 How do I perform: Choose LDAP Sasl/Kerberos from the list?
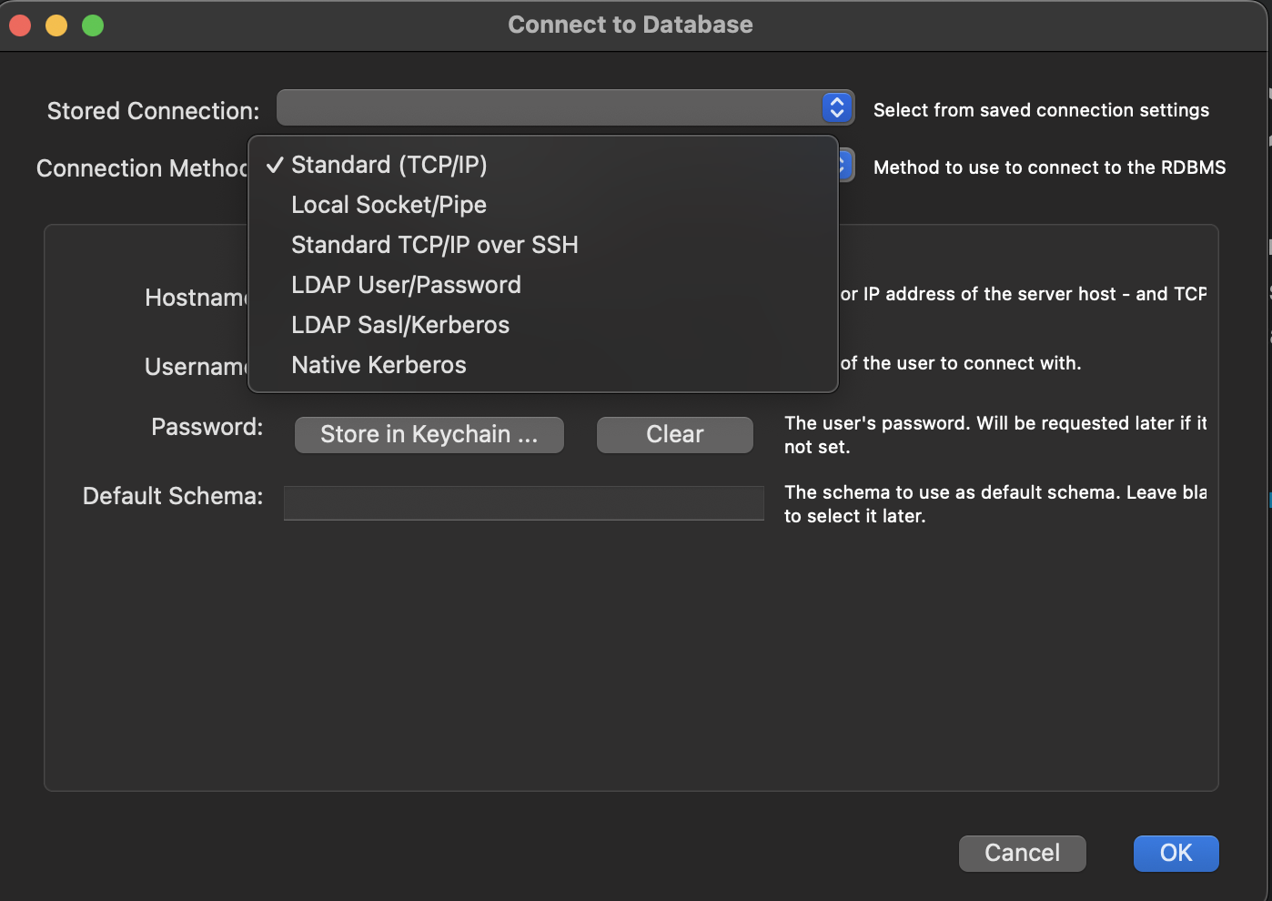400,325
